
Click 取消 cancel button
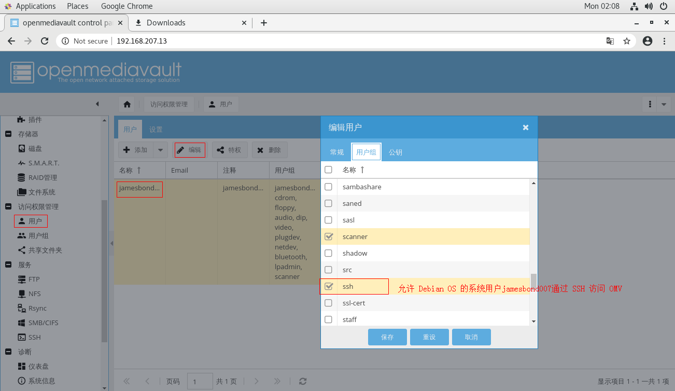[471, 337]
